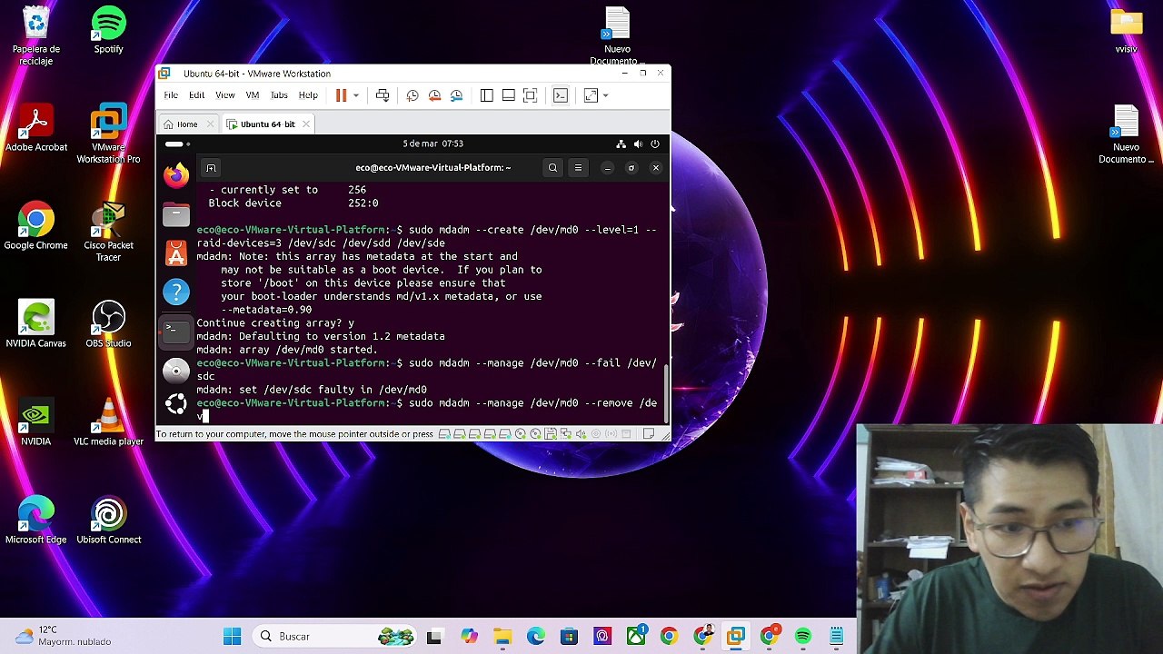Select the vvisiv folder on desktop
Viewport: 1163px width, 654px height.
[1126, 31]
